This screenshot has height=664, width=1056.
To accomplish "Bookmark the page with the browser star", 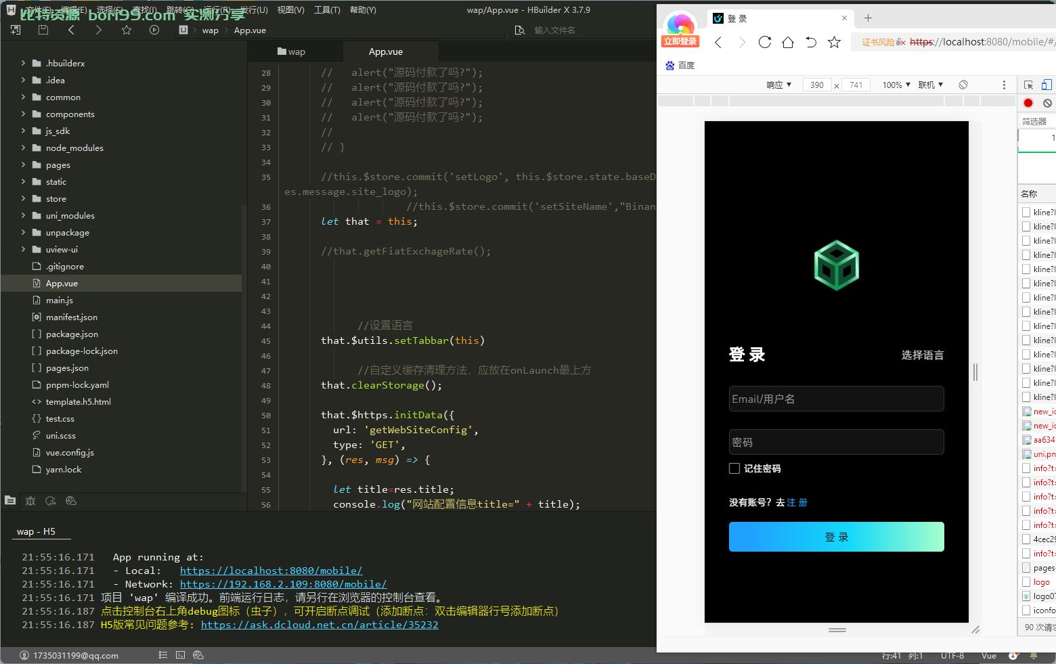I will click(x=834, y=42).
